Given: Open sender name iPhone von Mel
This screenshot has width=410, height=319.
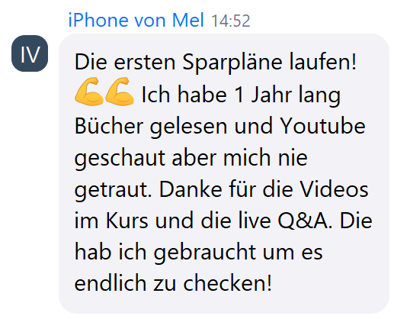Looking at the screenshot, I should click(x=136, y=20).
